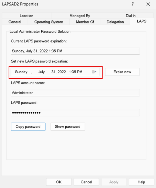Select the 1:35 time in new expiration picker
The height and width of the screenshot is (188, 156).
pos(72,72)
